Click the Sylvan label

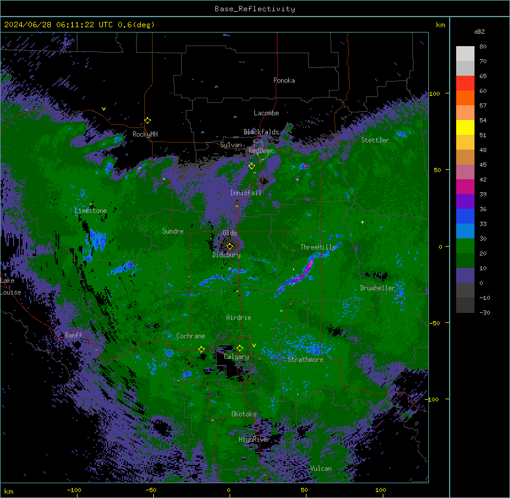(x=231, y=145)
